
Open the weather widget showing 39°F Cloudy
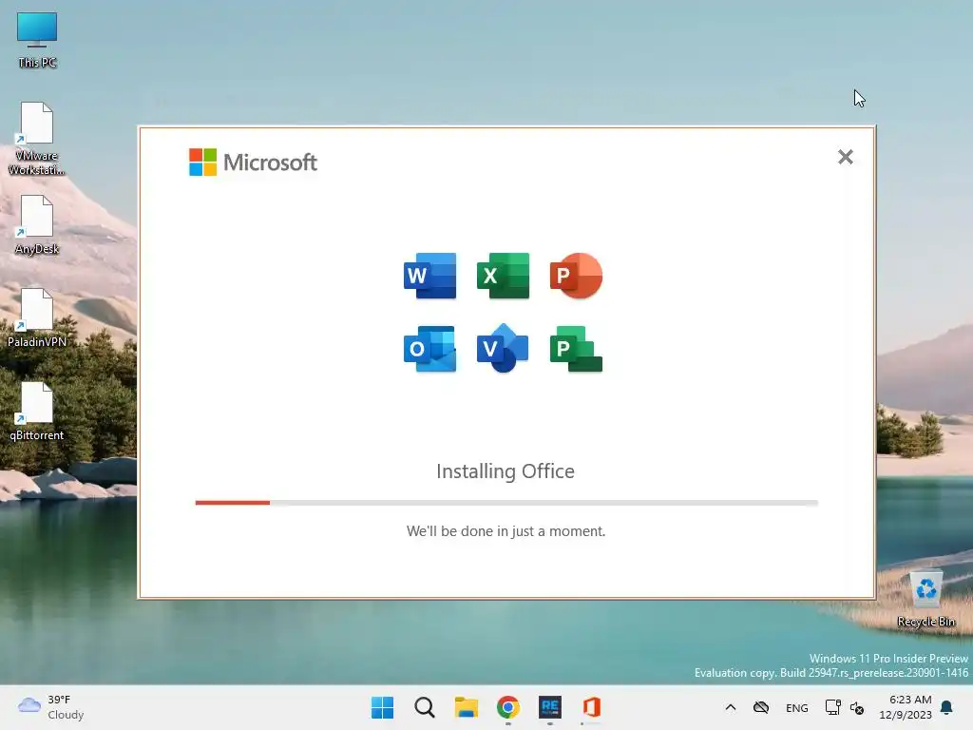coord(51,707)
